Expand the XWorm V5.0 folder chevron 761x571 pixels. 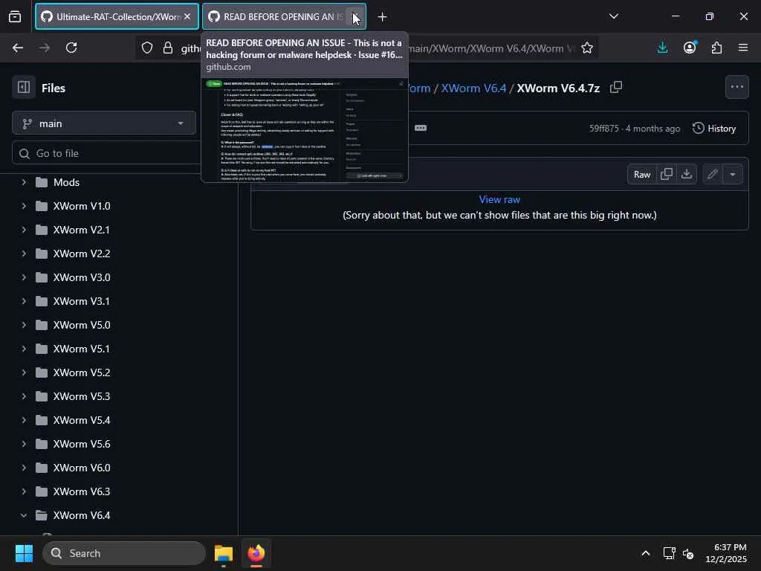23,325
